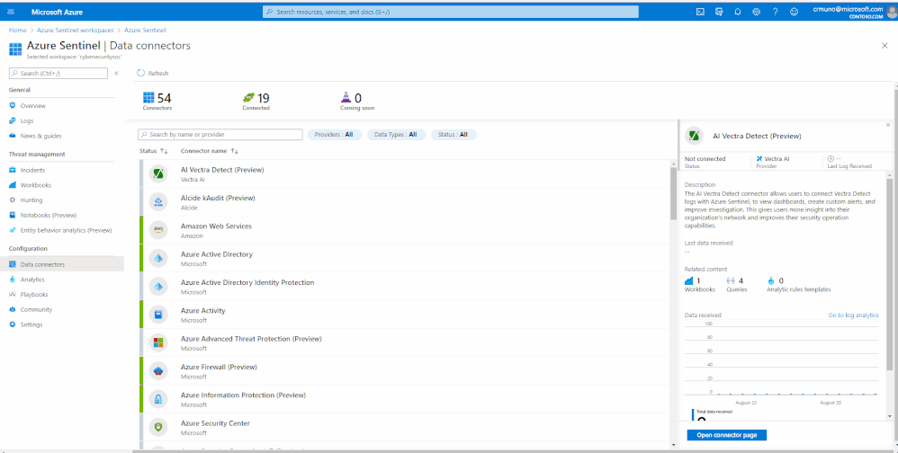Click the Queries icon in Related content
The image size is (898, 453).
(731, 280)
